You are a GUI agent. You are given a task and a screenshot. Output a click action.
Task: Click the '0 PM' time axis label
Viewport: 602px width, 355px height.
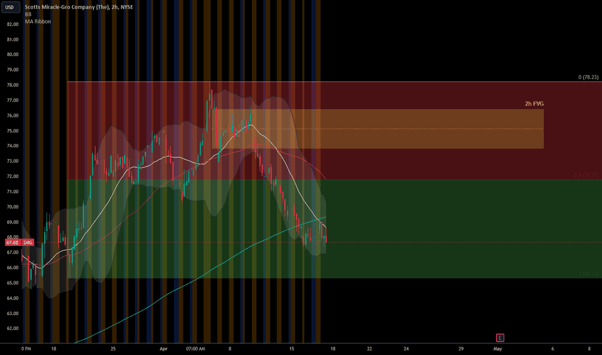pos(26,349)
